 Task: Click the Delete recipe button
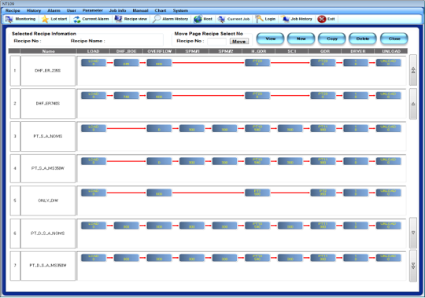[363, 39]
